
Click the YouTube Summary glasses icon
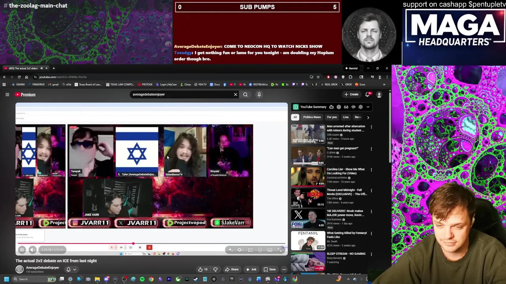point(346,107)
